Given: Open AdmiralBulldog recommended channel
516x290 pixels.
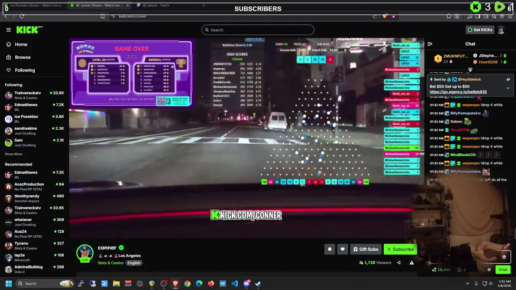Looking at the screenshot, I should click(x=34, y=269).
